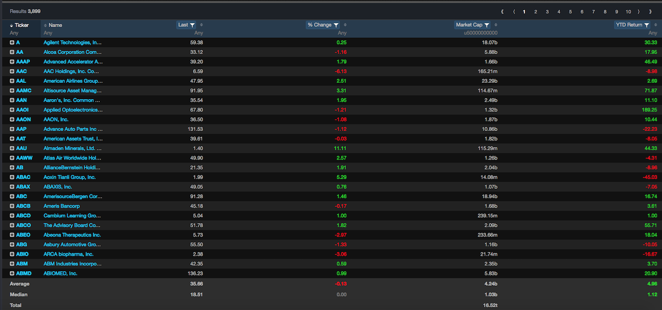Expand the AAON row details

(12, 119)
